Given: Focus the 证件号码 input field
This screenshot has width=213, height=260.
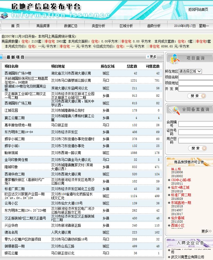Looking at the screenshot, I should point(196,132).
